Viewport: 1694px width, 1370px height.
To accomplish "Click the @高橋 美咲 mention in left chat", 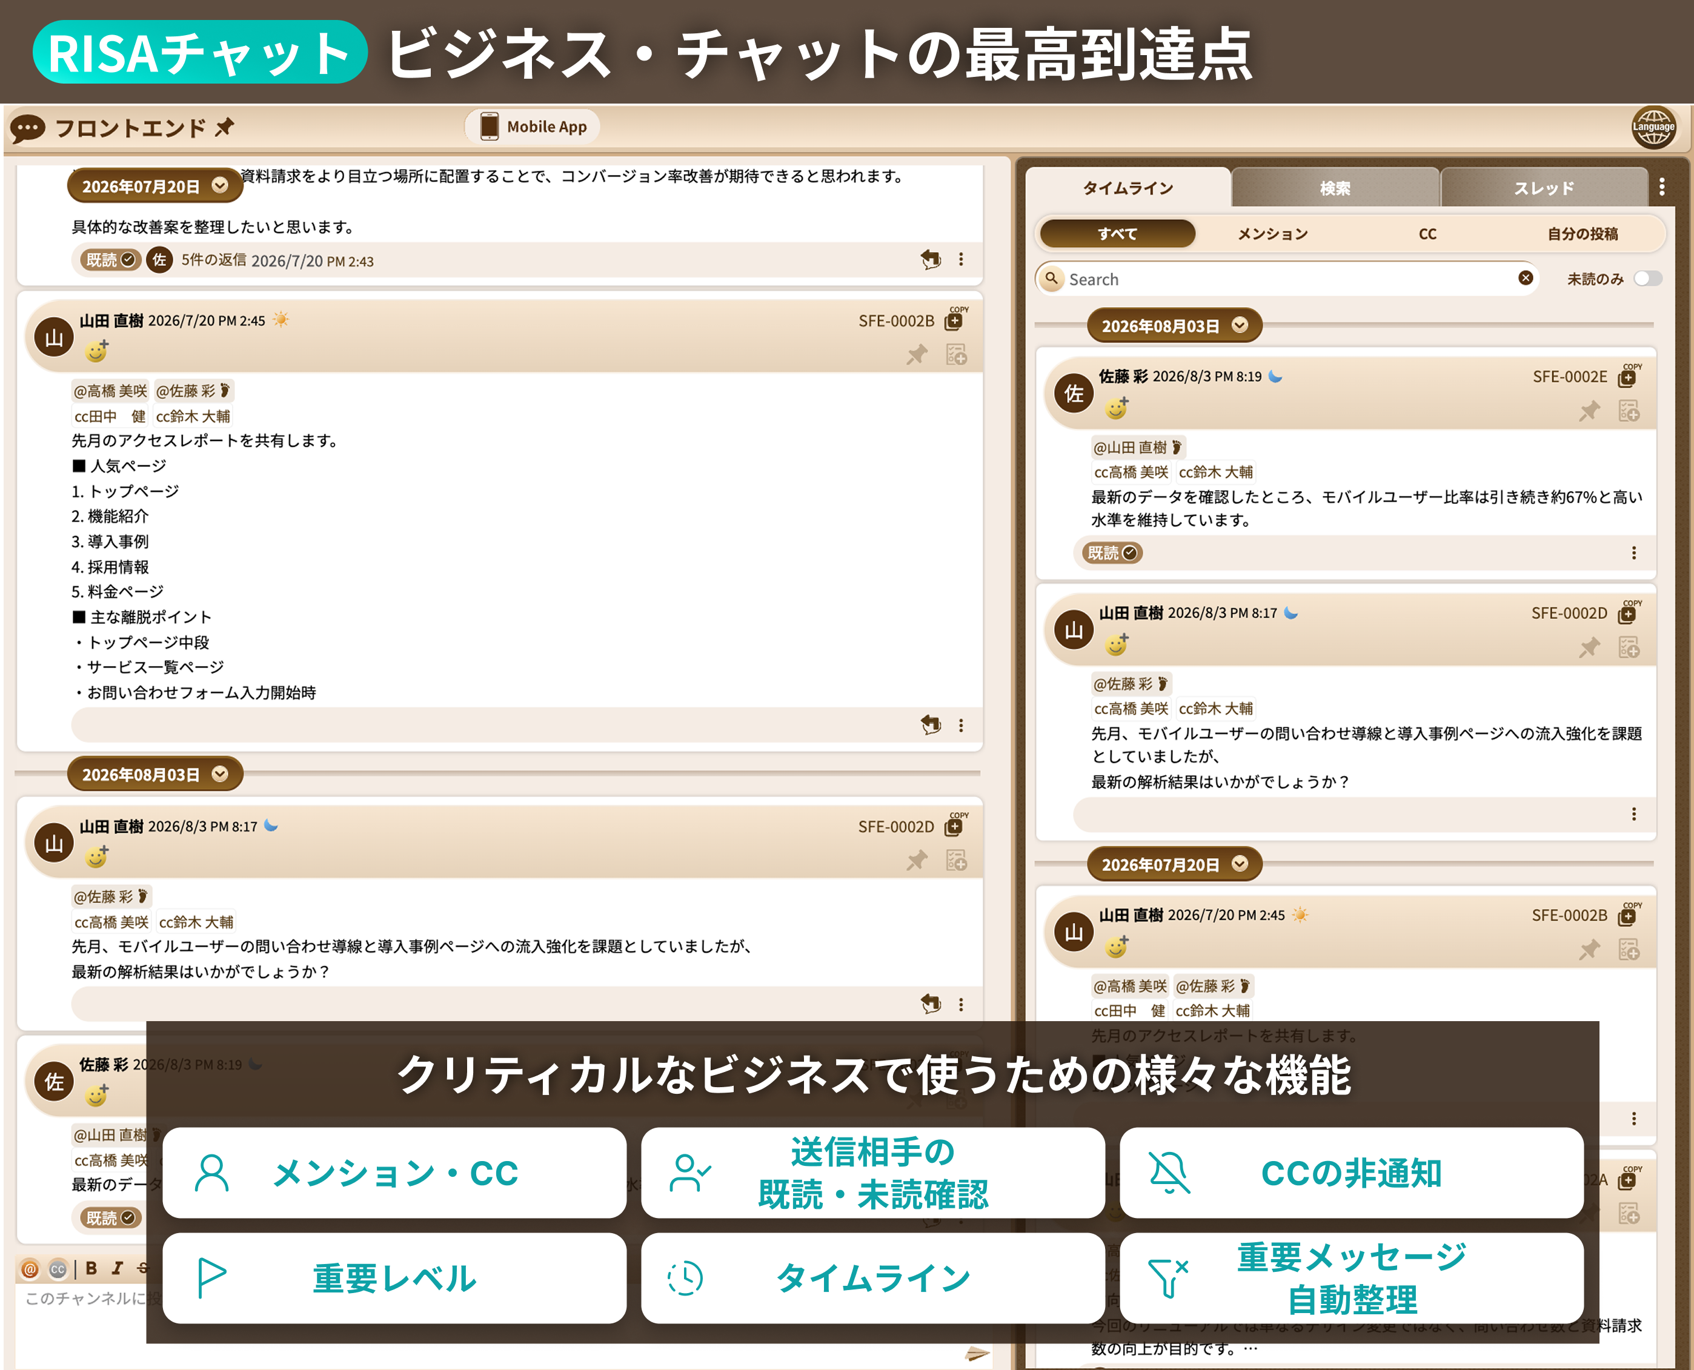I will (110, 391).
